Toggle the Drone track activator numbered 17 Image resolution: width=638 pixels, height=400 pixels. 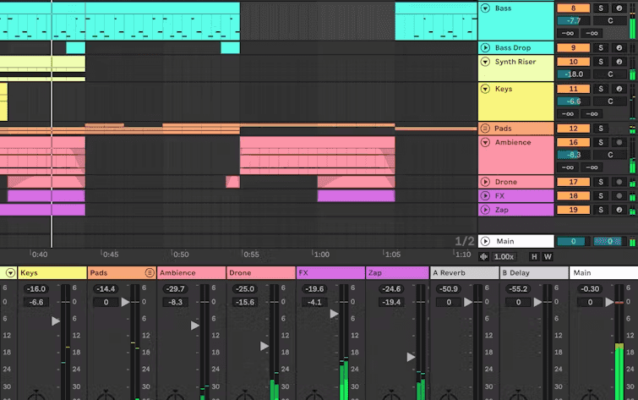[573, 182]
